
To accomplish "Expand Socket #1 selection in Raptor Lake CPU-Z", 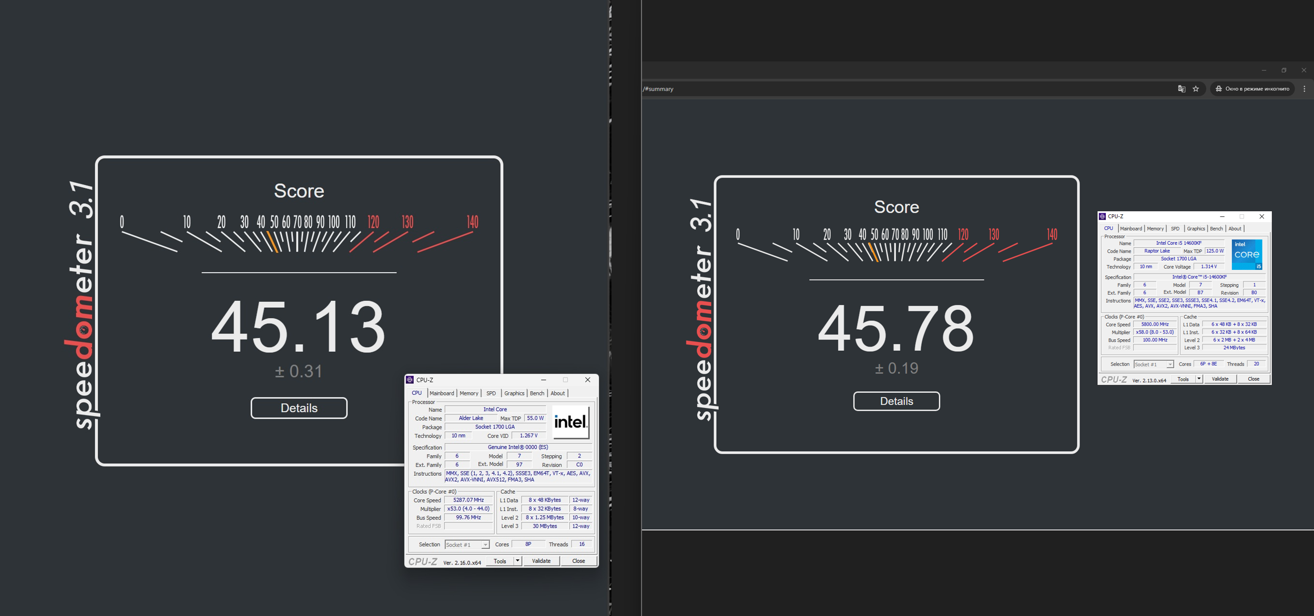I will coord(1153,364).
